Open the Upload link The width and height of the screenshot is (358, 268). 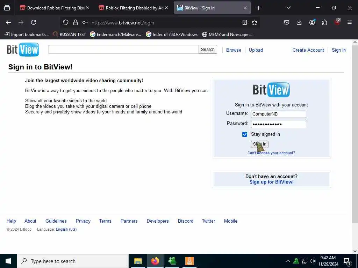click(256, 50)
